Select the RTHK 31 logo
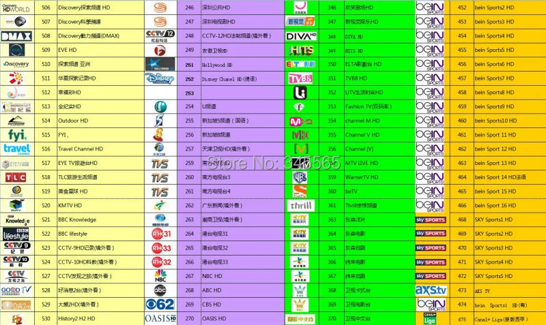The width and height of the screenshot is (546, 325). click(161, 234)
